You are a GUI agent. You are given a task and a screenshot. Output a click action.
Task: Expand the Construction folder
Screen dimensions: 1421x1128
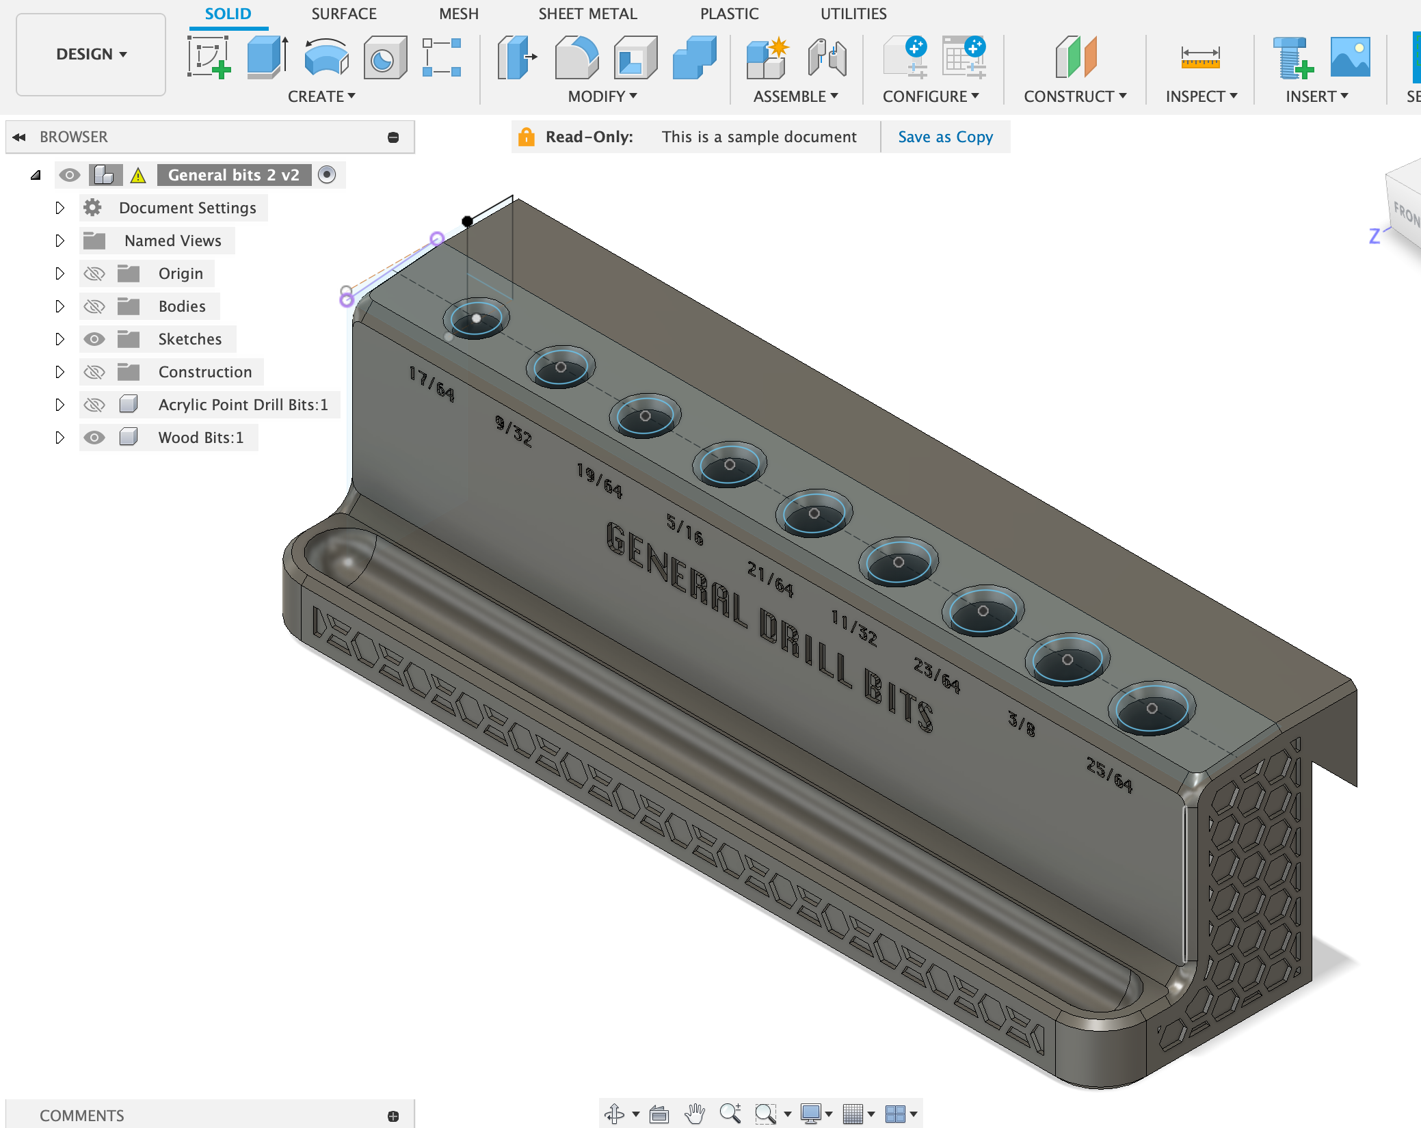[x=59, y=372]
